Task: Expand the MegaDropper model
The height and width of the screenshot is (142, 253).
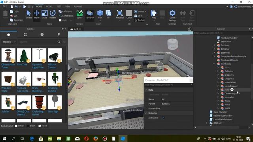Action: [218, 86]
